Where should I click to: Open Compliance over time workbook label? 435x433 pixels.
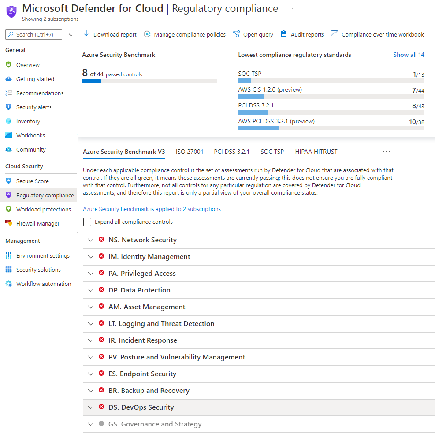(x=383, y=34)
